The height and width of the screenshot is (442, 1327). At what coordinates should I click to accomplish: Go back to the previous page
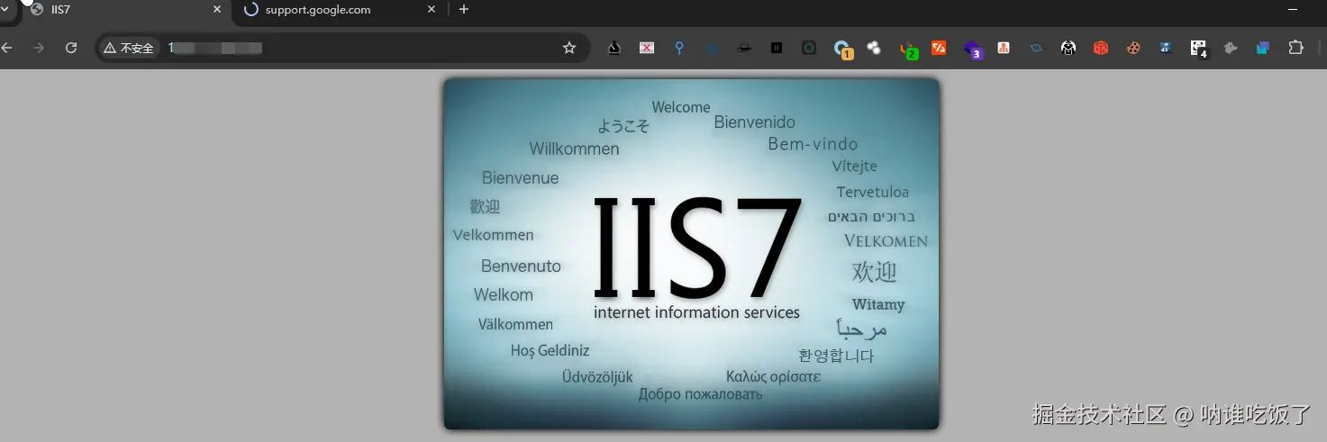7,48
